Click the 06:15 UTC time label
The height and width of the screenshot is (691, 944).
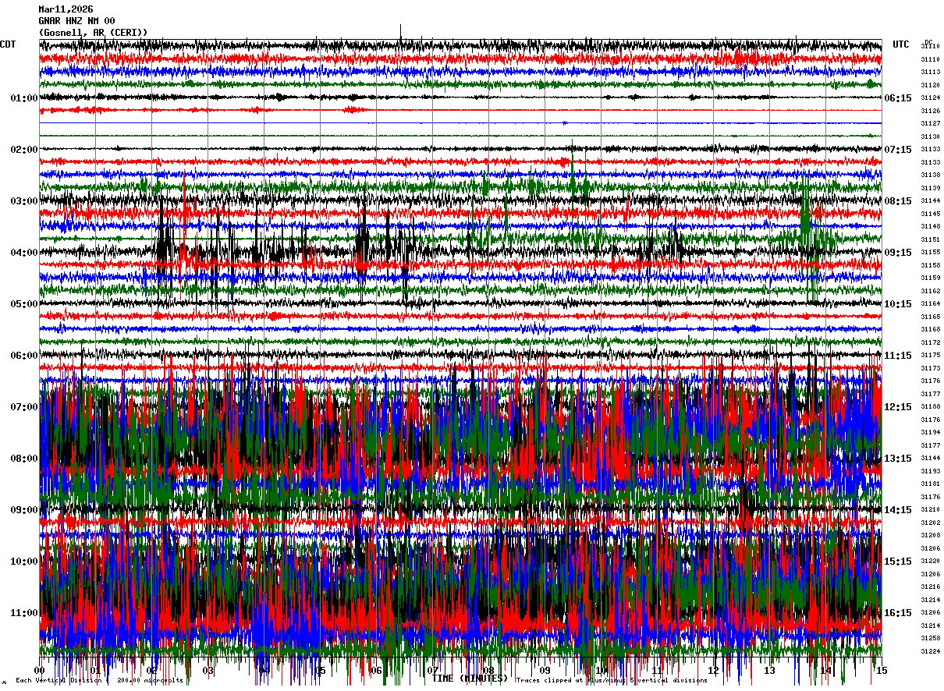click(x=898, y=98)
